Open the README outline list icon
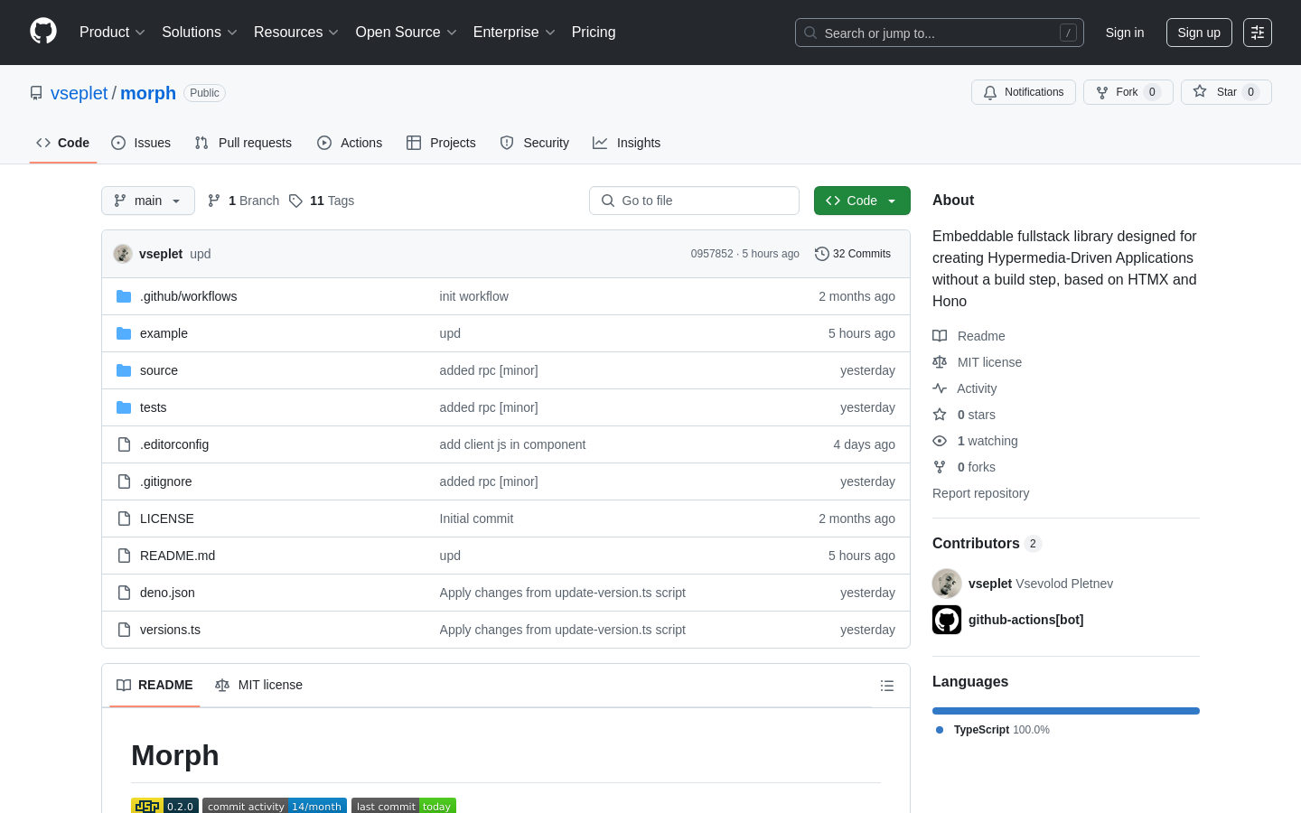The image size is (1301, 813). [x=887, y=686]
